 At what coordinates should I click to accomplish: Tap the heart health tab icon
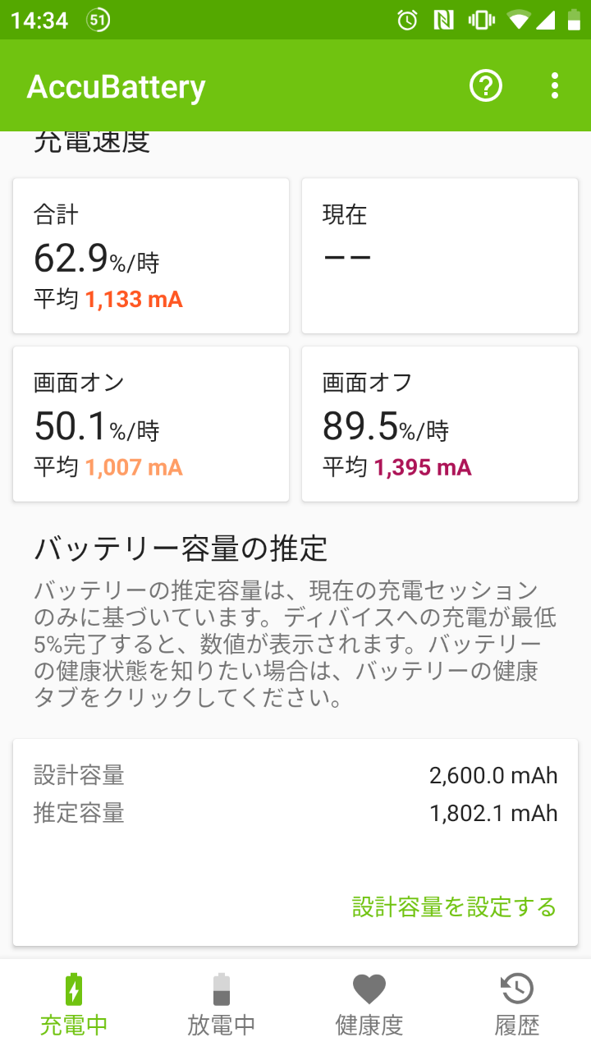coord(369,989)
